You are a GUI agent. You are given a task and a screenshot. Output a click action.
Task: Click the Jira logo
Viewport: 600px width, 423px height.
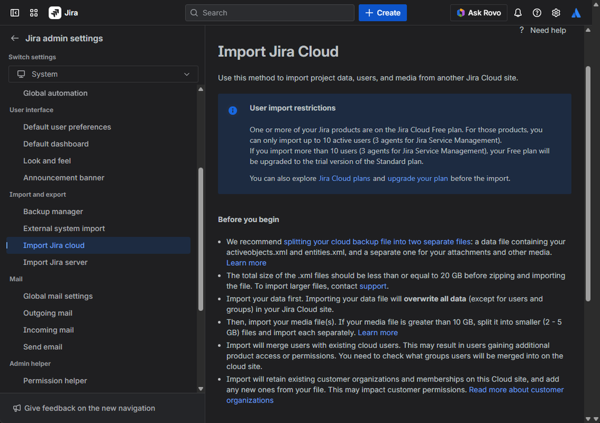(64, 13)
